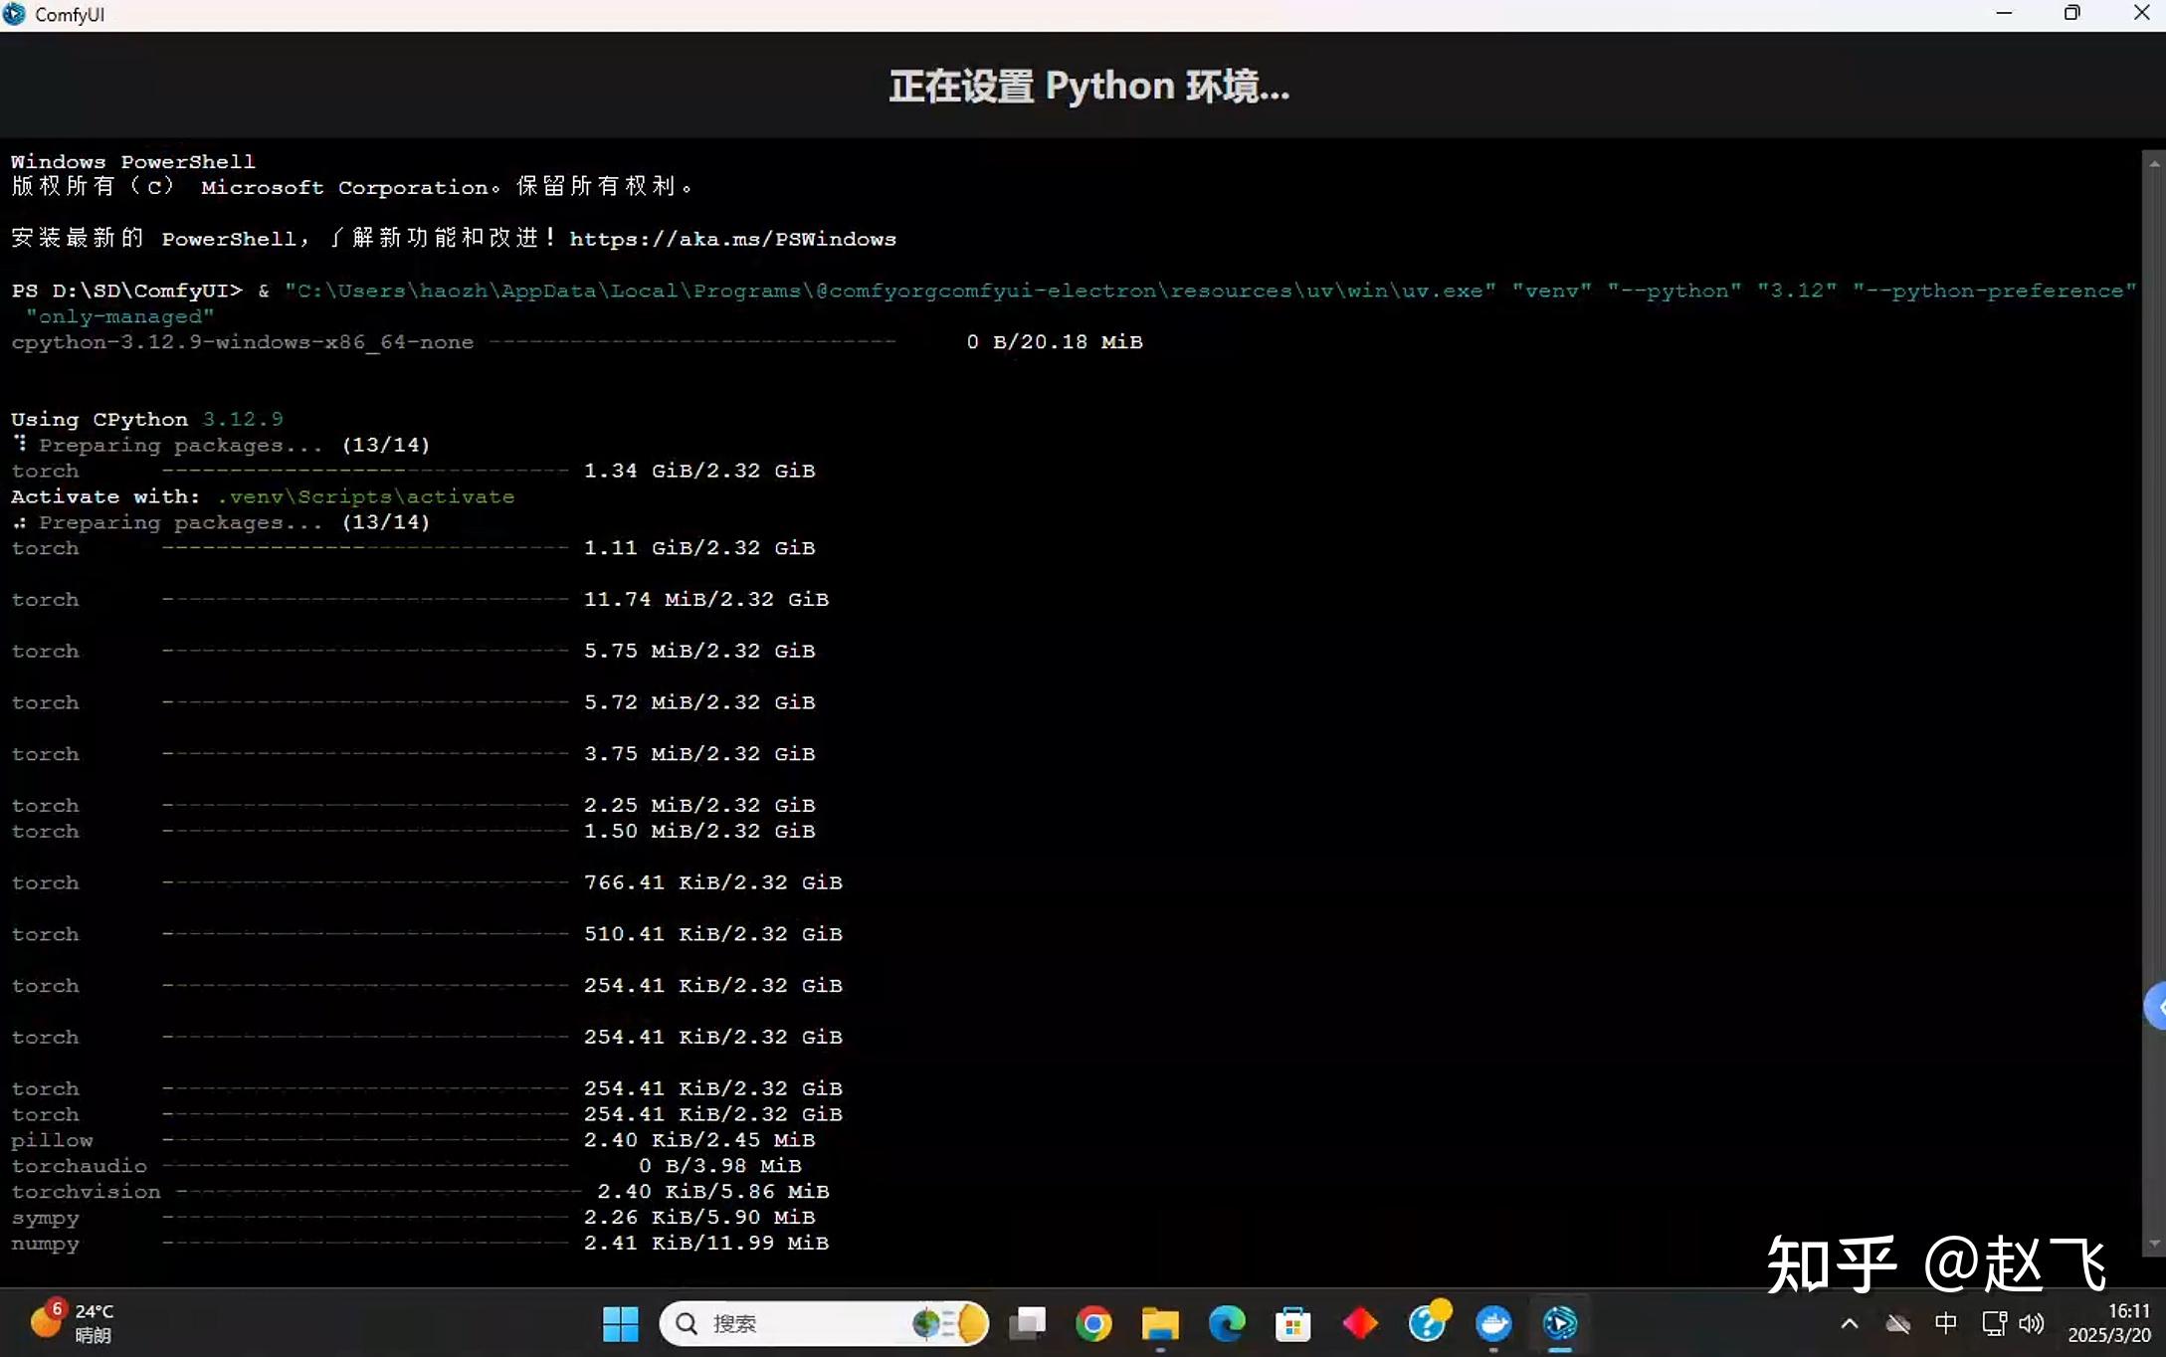Open the volume control in system tray
This screenshot has width=2166, height=1357.
[x=2032, y=1323]
